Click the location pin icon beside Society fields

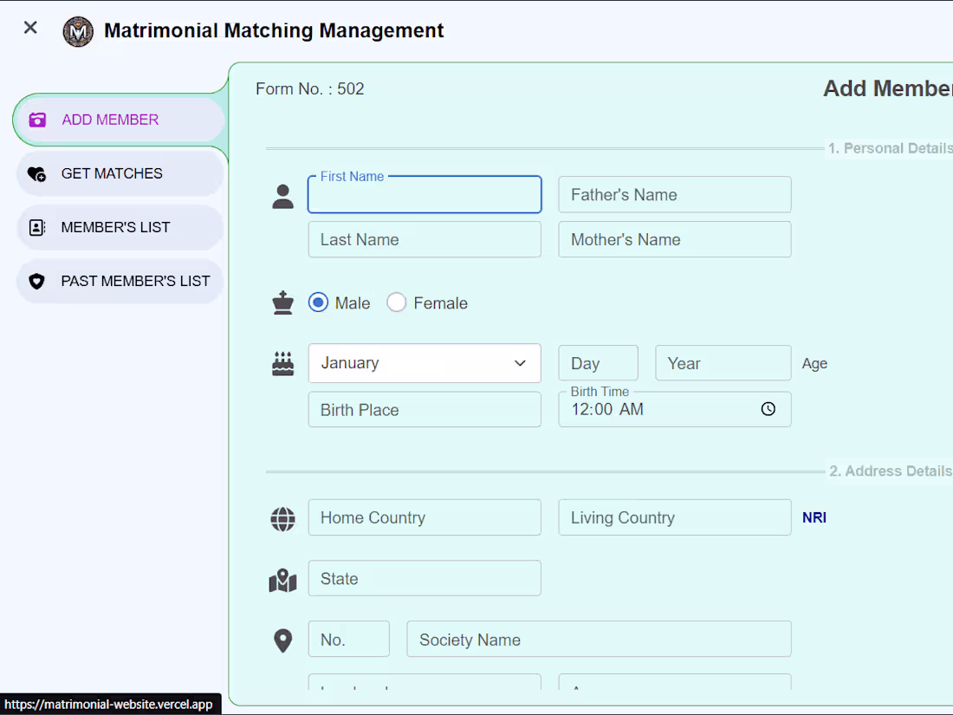click(x=282, y=639)
